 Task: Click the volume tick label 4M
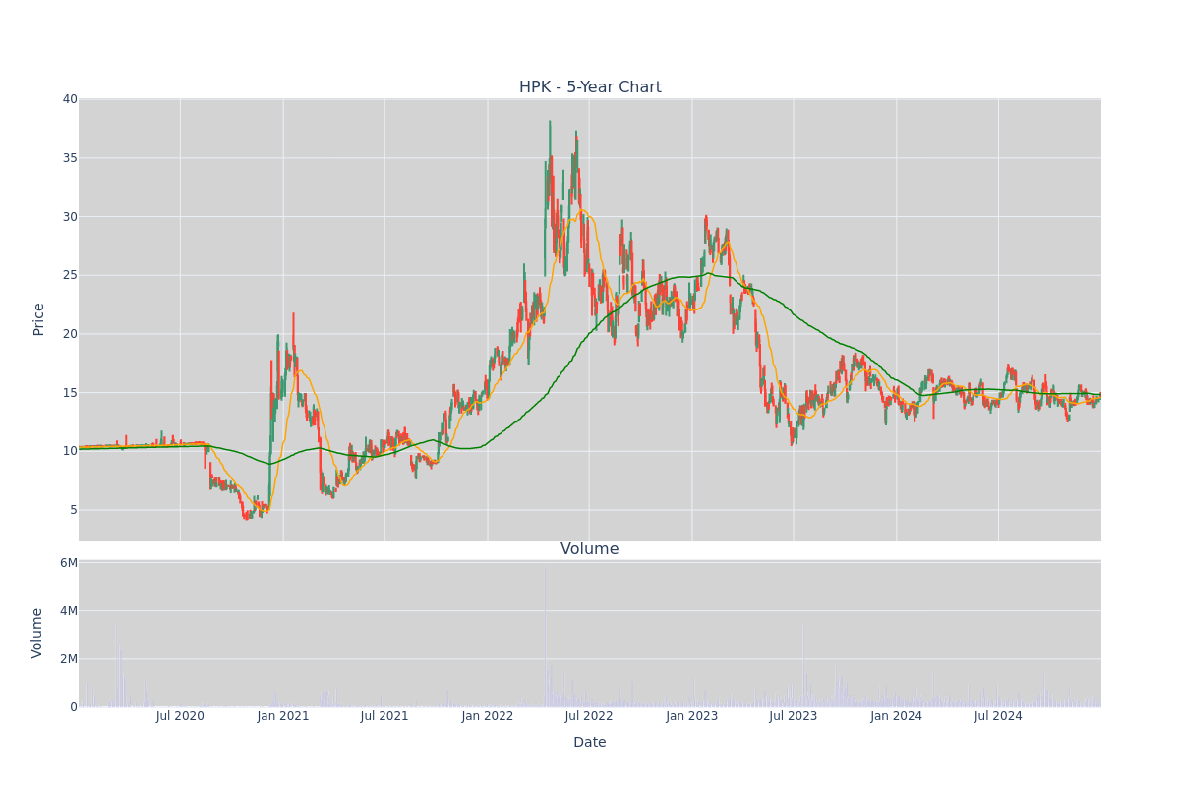tap(69, 611)
